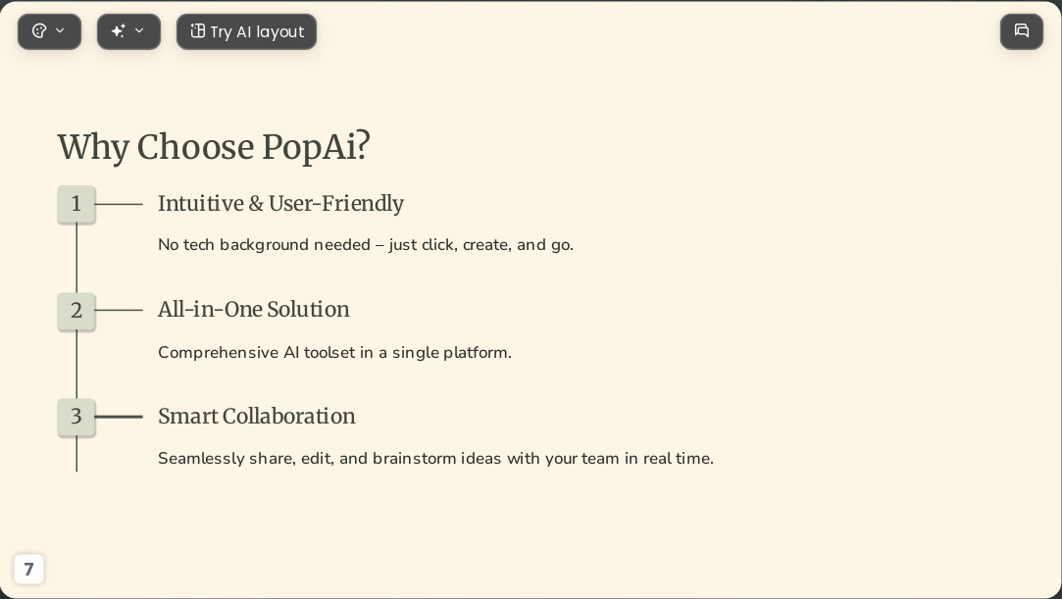
Task: Click the 'Why Choose PopAi?' title
Action: point(214,146)
